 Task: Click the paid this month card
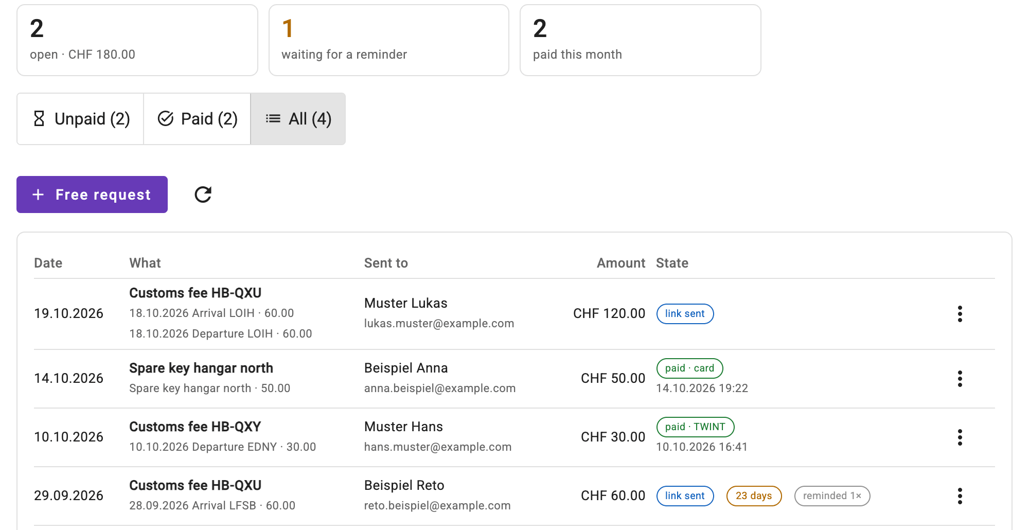pos(641,40)
